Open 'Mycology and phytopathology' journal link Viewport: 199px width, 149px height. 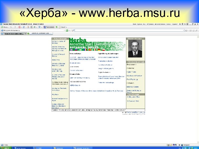coord(57,70)
